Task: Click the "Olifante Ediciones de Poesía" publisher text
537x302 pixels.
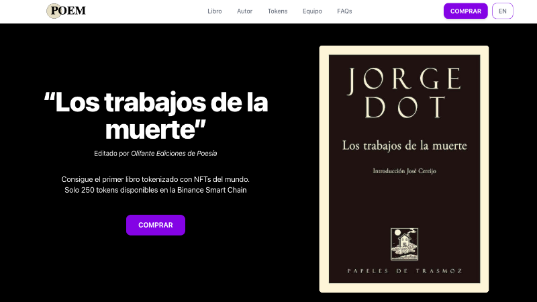Action: coord(174,154)
